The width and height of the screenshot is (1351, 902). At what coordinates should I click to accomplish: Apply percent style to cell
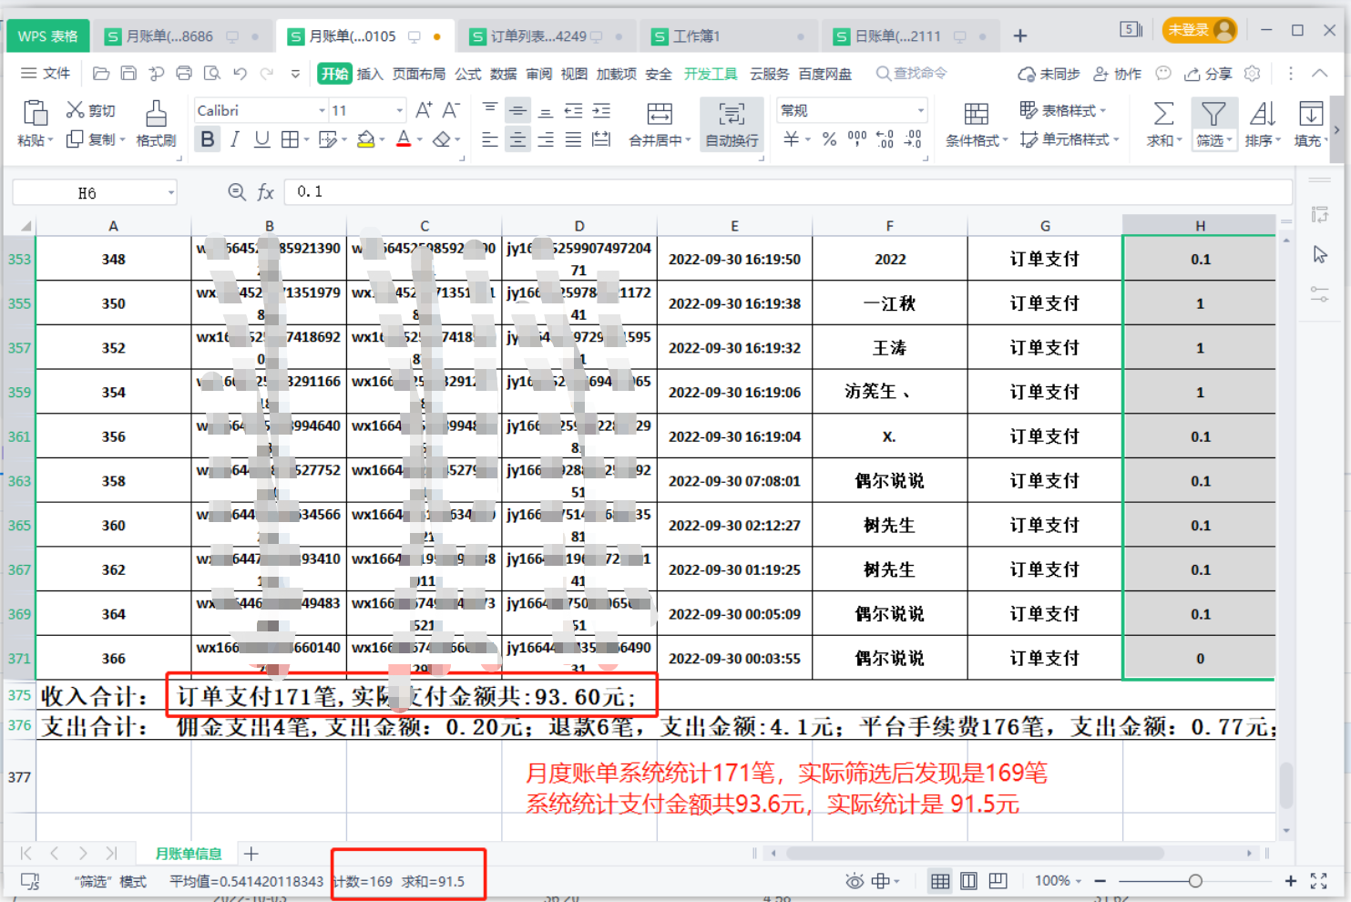point(829,139)
